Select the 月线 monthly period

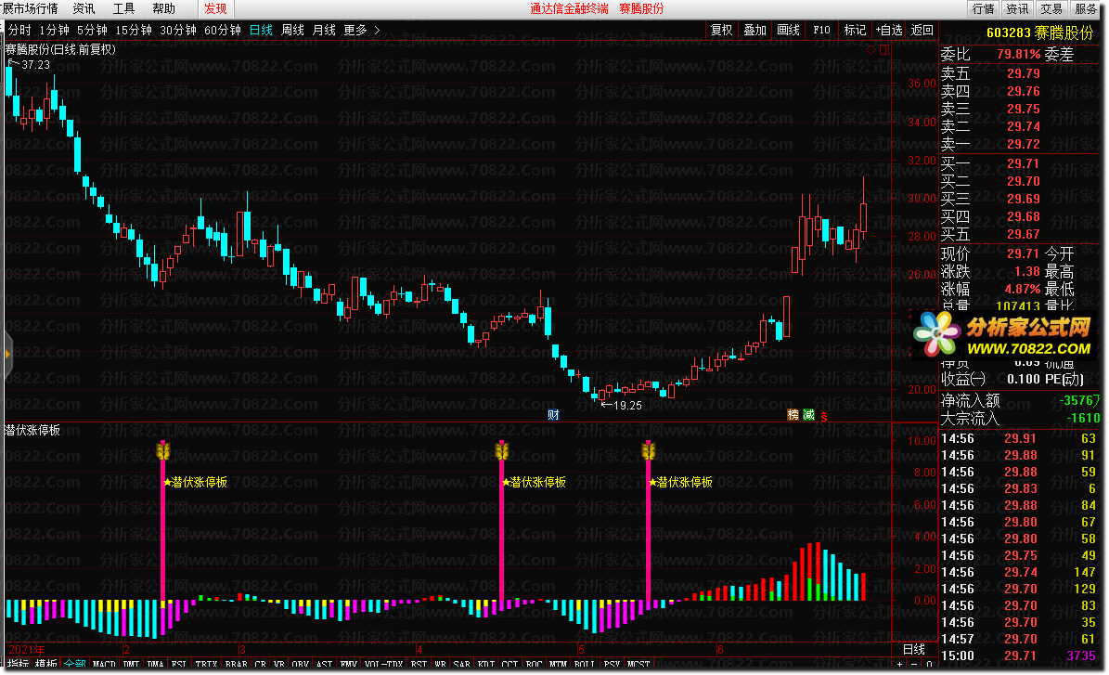pyautogui.click(x=324, y=30)
